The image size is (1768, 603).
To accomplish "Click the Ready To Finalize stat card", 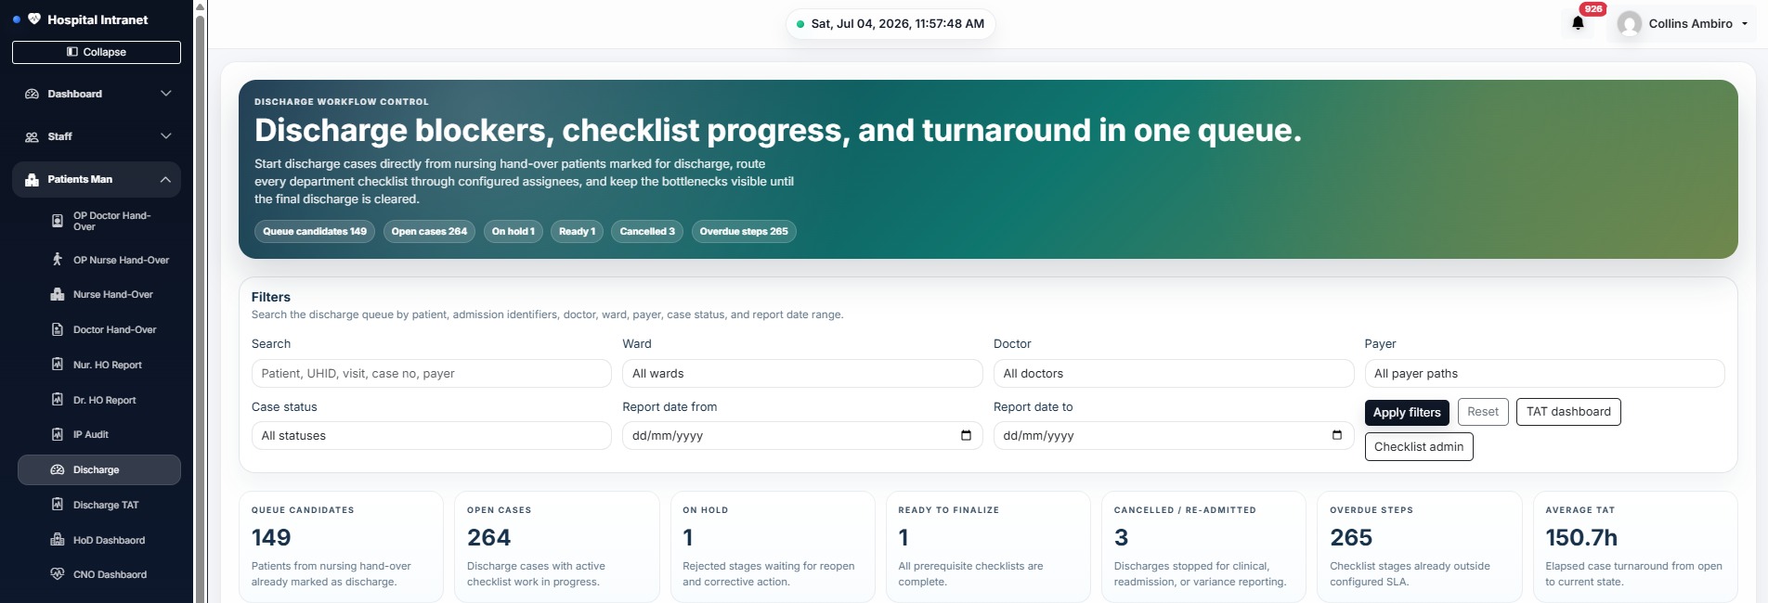I will tap(988, 547).
